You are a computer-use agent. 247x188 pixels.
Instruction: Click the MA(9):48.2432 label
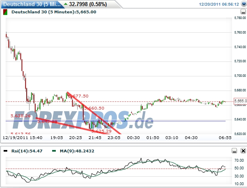[77, 151]
